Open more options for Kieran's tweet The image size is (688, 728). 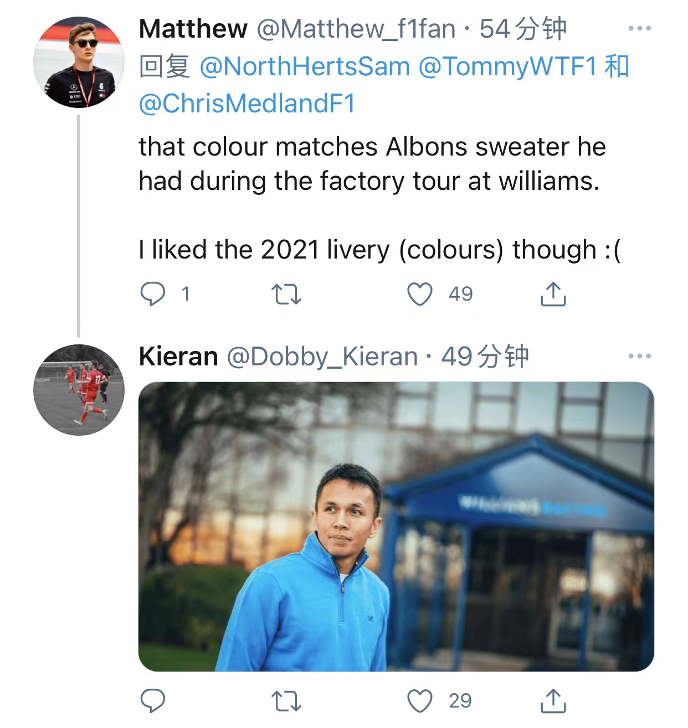(x=639, y=356)
